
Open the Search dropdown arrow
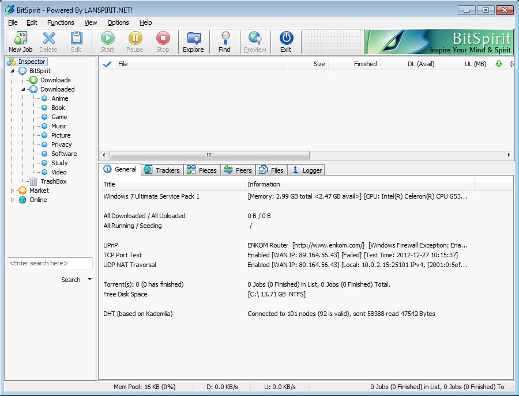point(89,280)
